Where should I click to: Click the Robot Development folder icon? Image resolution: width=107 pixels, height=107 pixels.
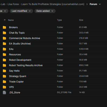(x=4, y=60)
